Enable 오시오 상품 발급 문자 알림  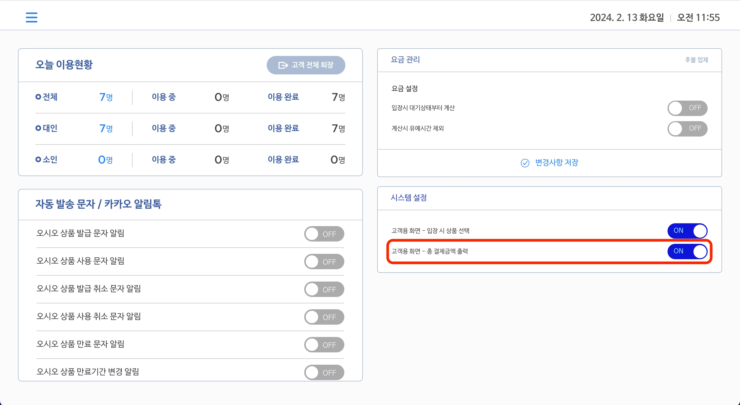point(324,234)
